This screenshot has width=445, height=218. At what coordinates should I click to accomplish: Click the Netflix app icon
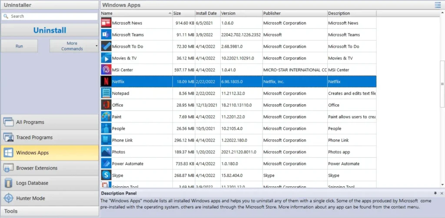click(106, 82)
